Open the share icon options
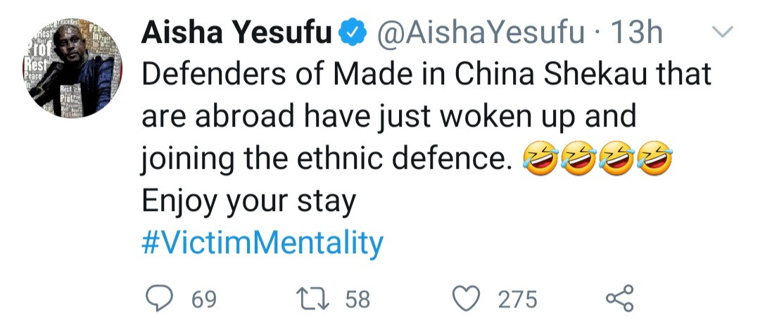 point(619,298)
